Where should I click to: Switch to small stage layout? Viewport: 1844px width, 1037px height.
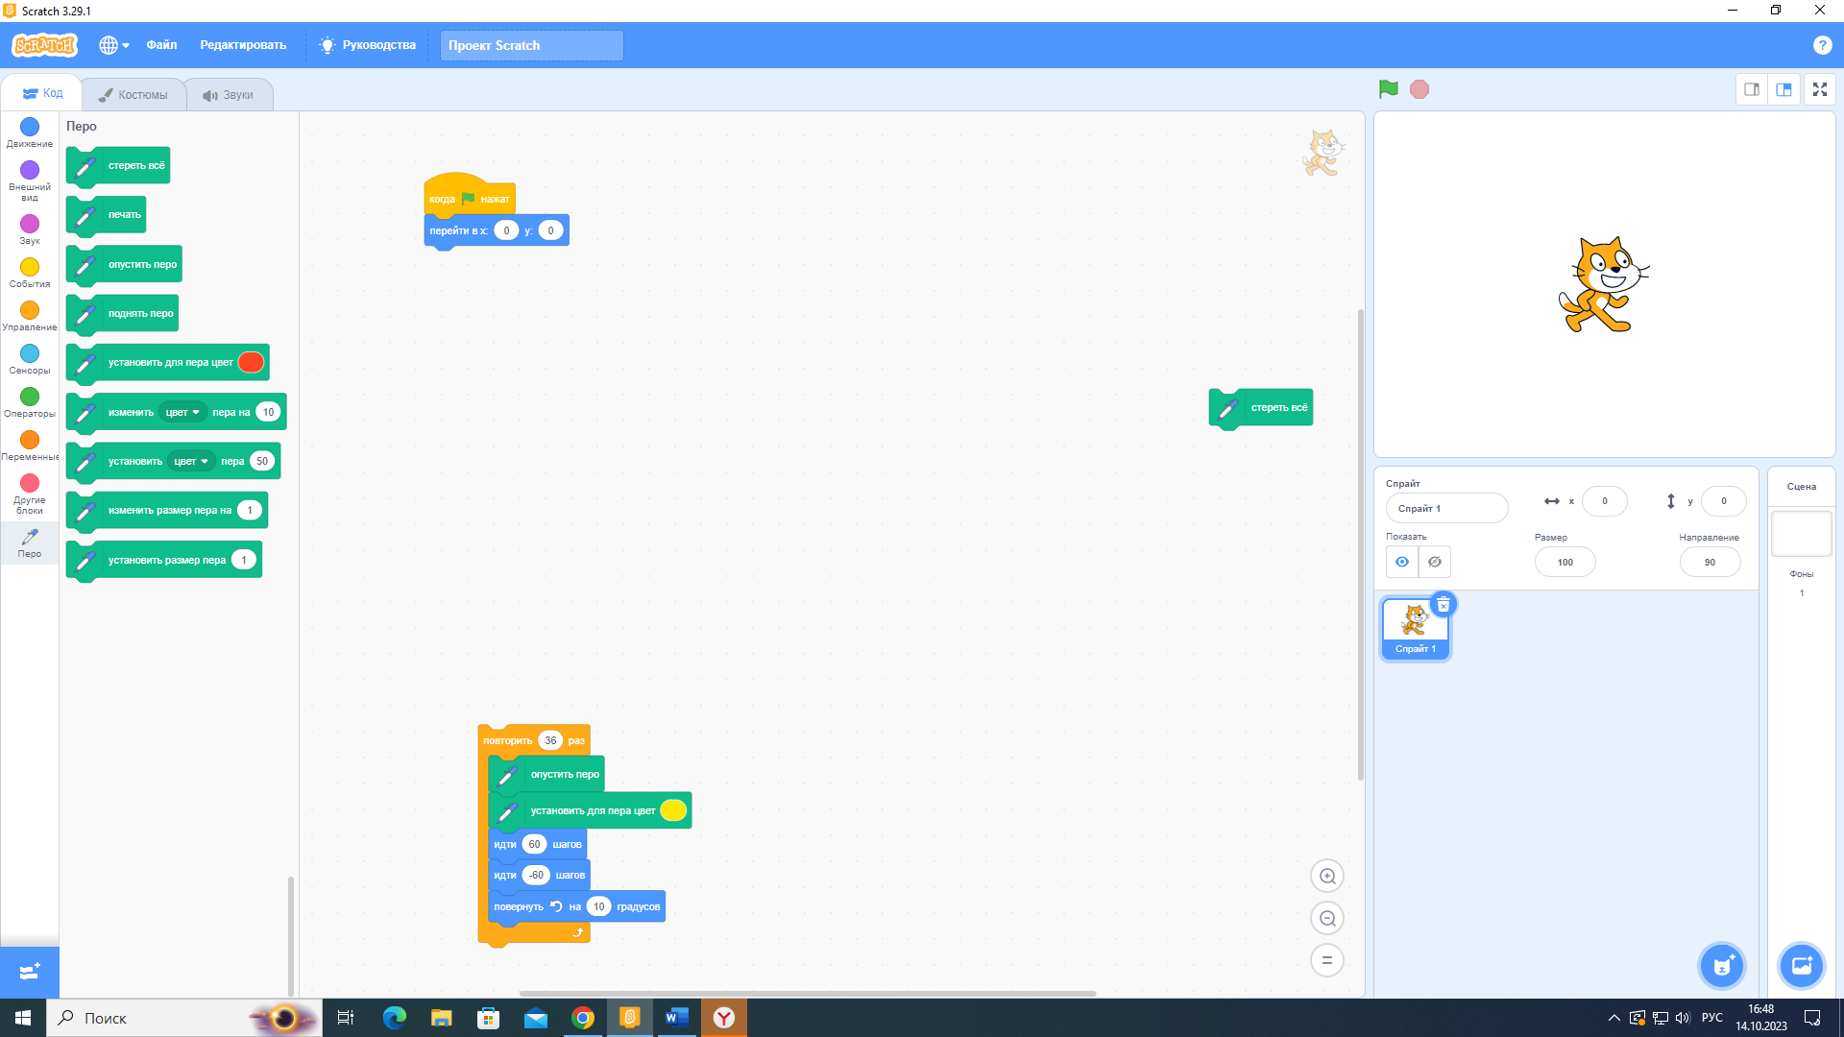point(1752,89)
